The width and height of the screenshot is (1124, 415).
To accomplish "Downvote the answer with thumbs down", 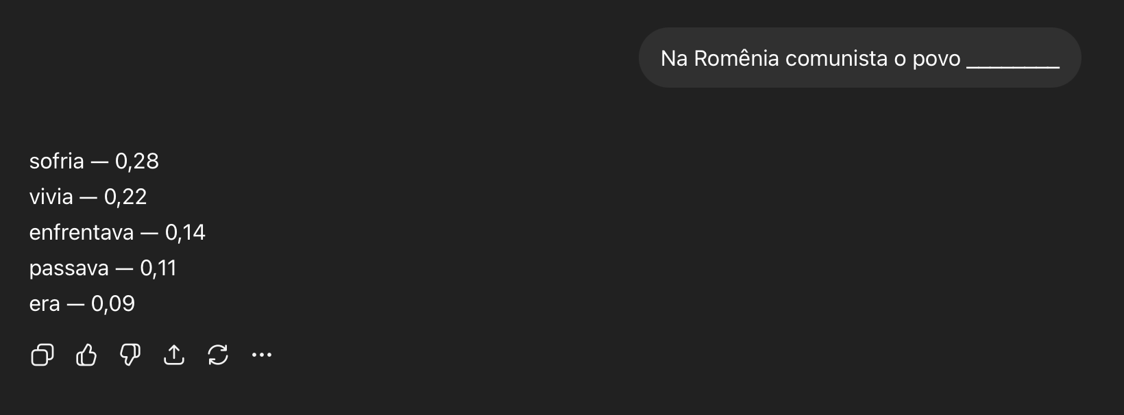I will click(130, 355).
